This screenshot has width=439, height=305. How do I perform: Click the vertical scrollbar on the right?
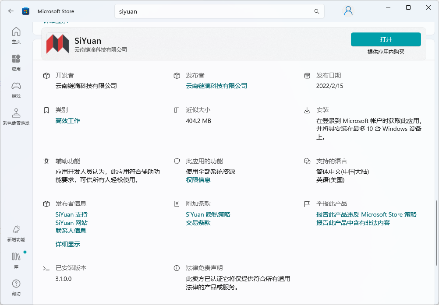(x=436, y=232)
